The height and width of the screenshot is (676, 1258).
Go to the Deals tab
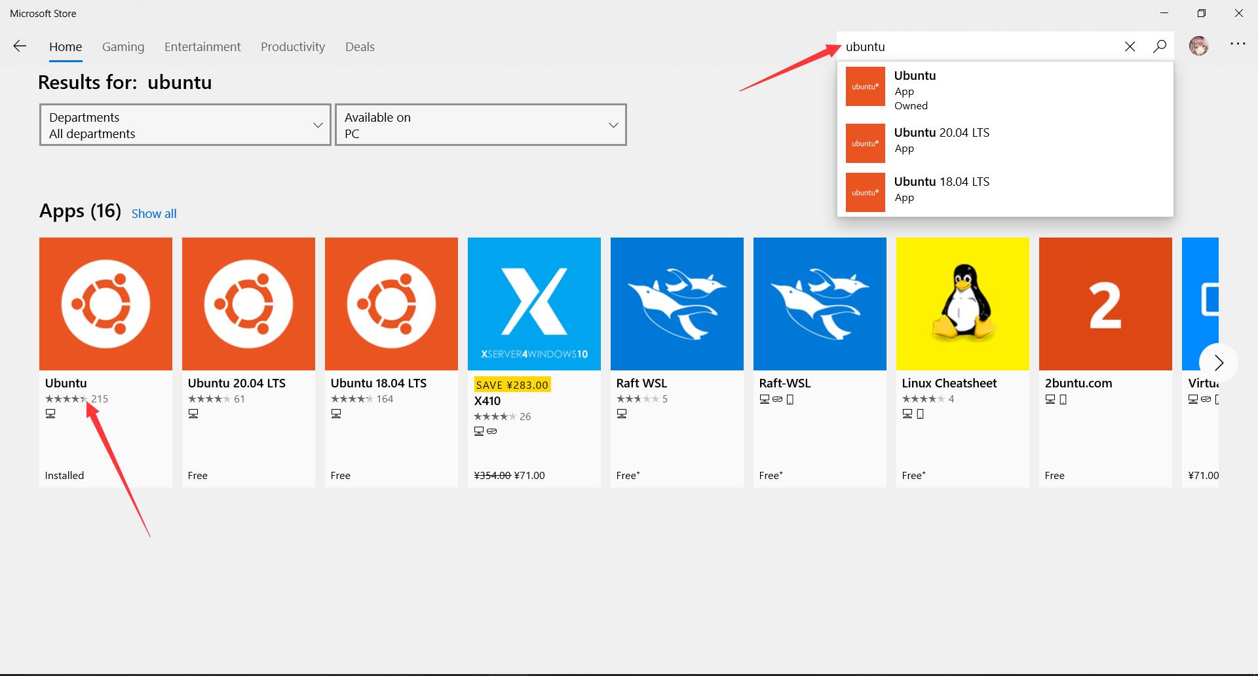[x=360, y=46]
